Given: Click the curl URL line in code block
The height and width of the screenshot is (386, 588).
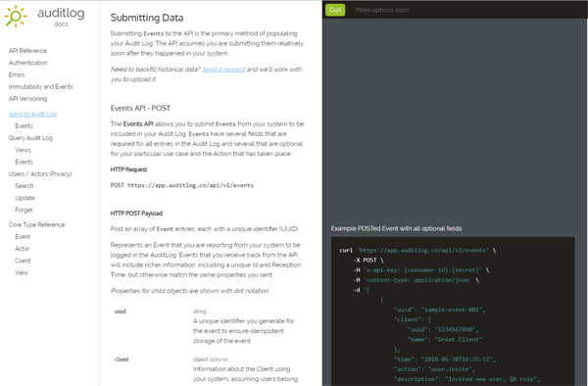Looking at the screenshot, I should (x=417, y=251).
